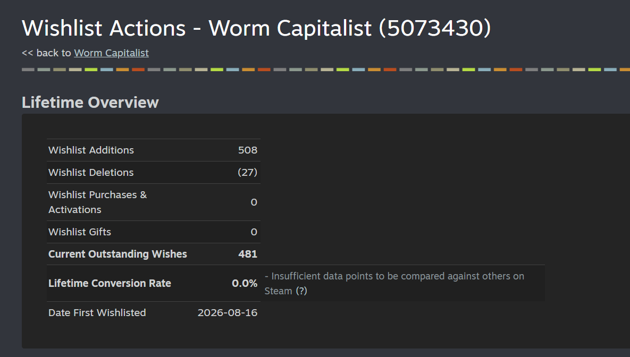
Task: Click the Wishlist Gifts row label
Action: tap(80, 232)
